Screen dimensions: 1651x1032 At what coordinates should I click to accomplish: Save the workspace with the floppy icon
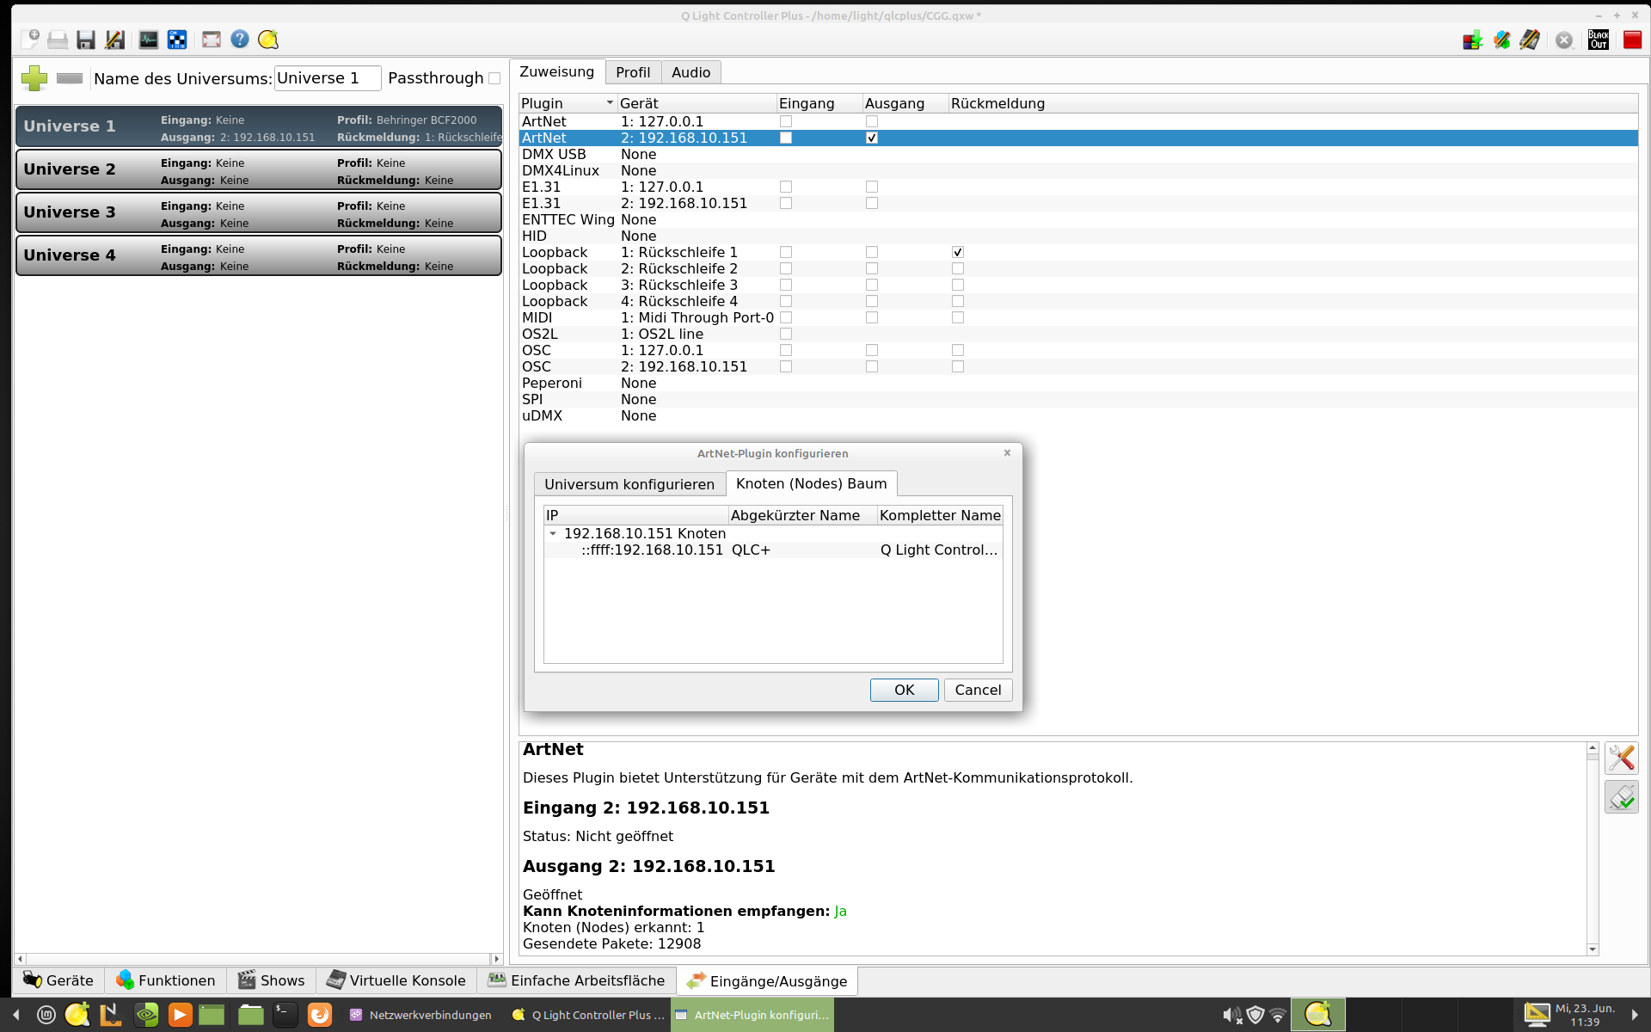click(x=86, y=40)
